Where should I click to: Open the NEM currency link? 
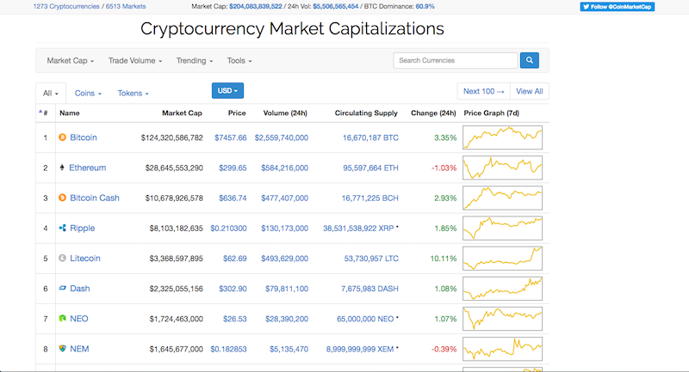point(79,349)
